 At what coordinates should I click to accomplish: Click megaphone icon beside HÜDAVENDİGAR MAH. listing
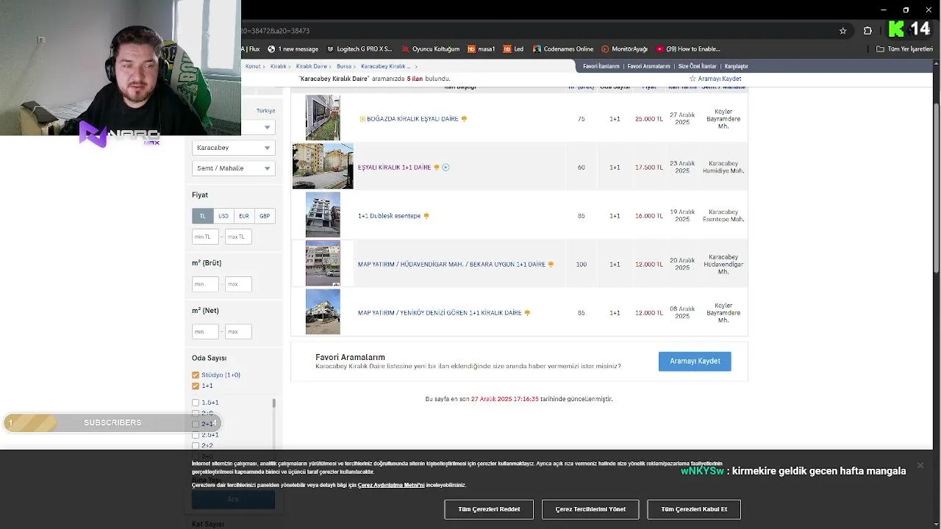(x=551, y=264)
